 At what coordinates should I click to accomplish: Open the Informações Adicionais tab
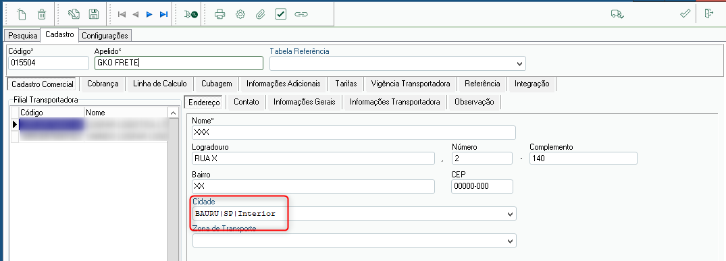pyautogui.click(x=284, y=84)
